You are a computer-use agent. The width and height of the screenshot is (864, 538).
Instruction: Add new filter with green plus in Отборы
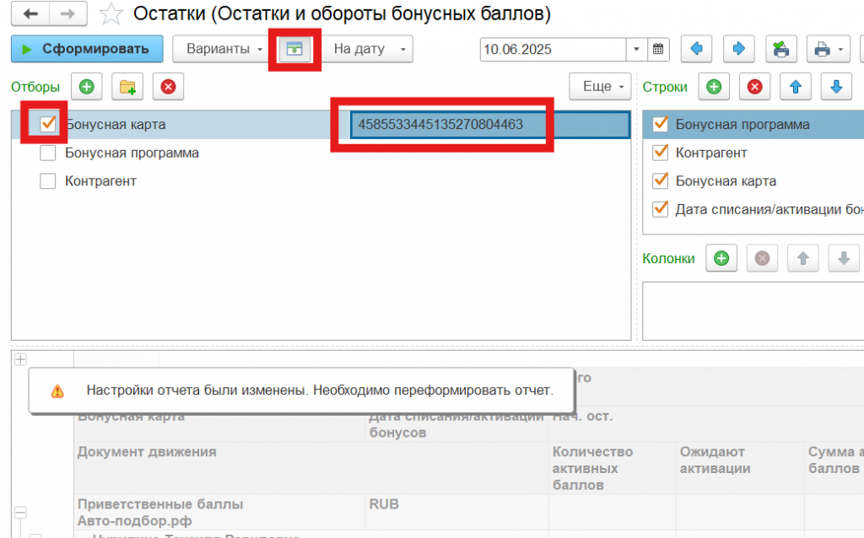[87, 87]
